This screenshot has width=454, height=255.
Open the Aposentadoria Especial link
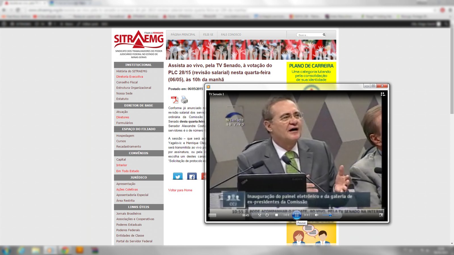pos(132,195)
